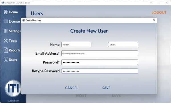This screenshot has width=171, height=103.
Task: Click the LOGOUT link
Action: (x=159, y=13)
